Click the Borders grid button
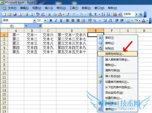Image resolution: width=152 pixels, height=113 pixels. coord(128,21)
